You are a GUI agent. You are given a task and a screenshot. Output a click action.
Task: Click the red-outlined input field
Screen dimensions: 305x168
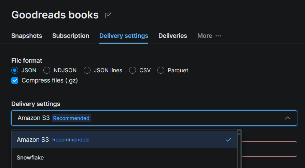[x=269, y=149]
